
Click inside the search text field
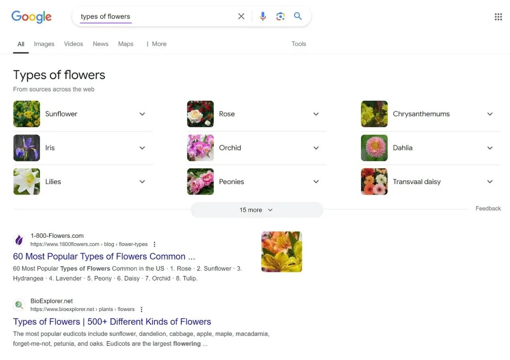156,16
